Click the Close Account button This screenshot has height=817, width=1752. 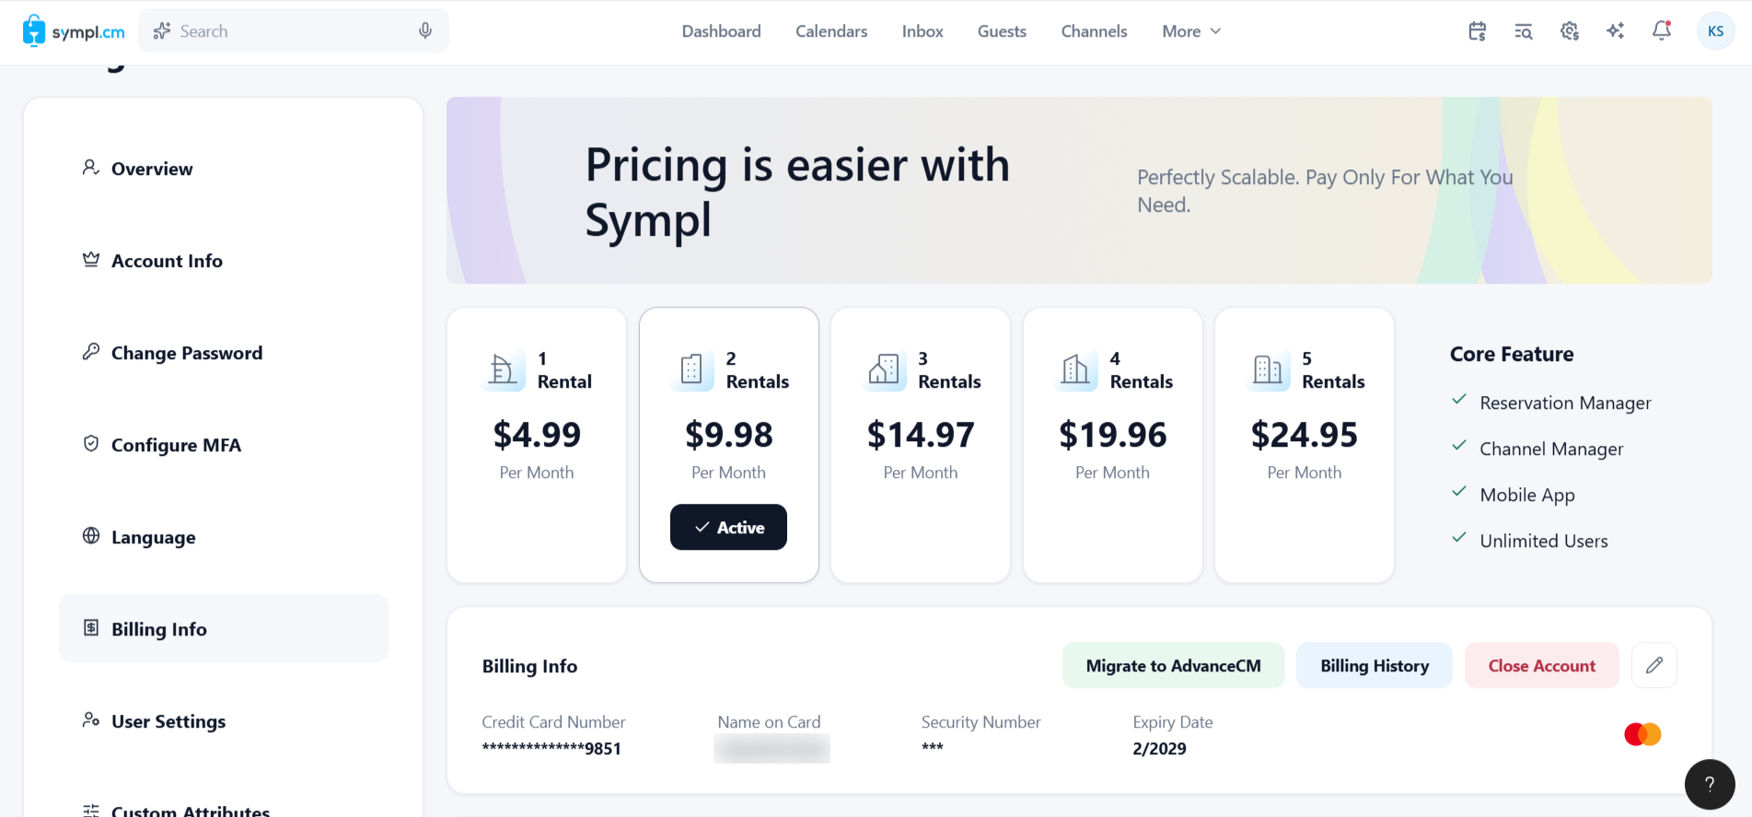click(x=1542, y=665)
